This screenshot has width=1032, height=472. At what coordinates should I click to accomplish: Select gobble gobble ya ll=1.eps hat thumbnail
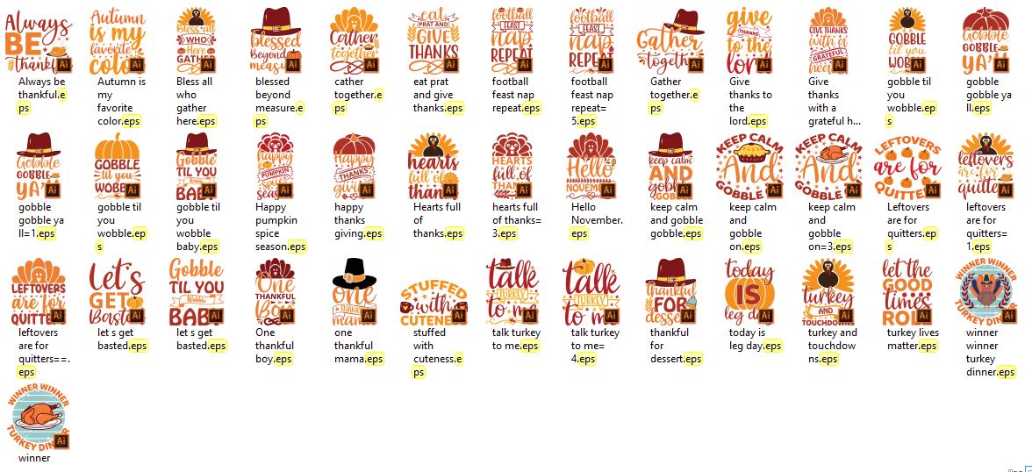39,166
